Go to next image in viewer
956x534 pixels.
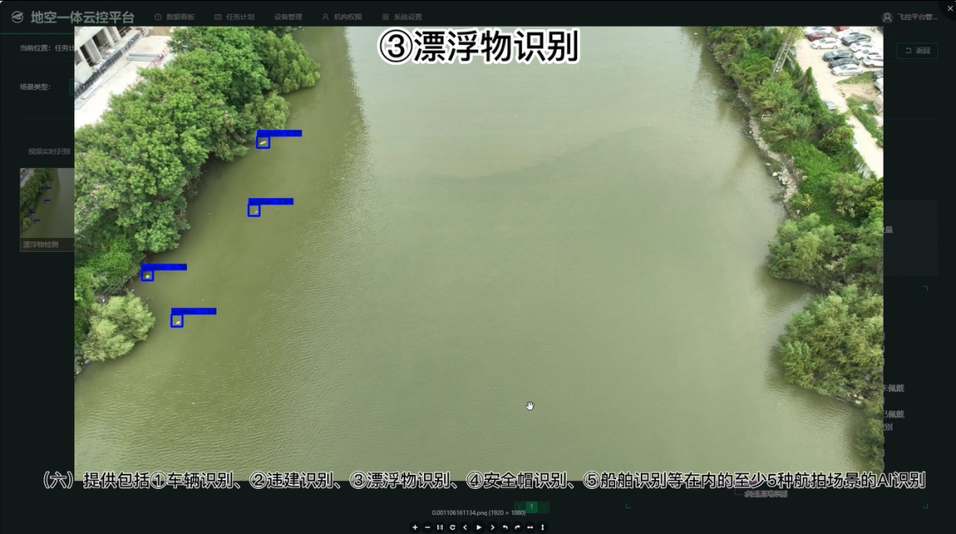pyautogui.click(x=492, y=527)
